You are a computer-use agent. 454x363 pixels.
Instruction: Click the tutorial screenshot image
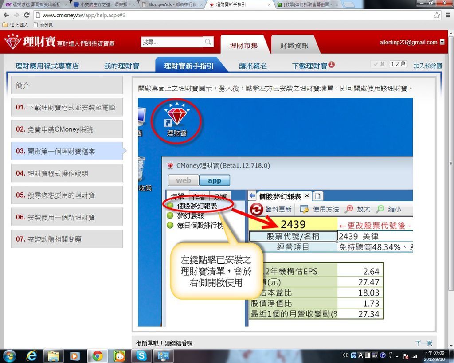point(275,212)
